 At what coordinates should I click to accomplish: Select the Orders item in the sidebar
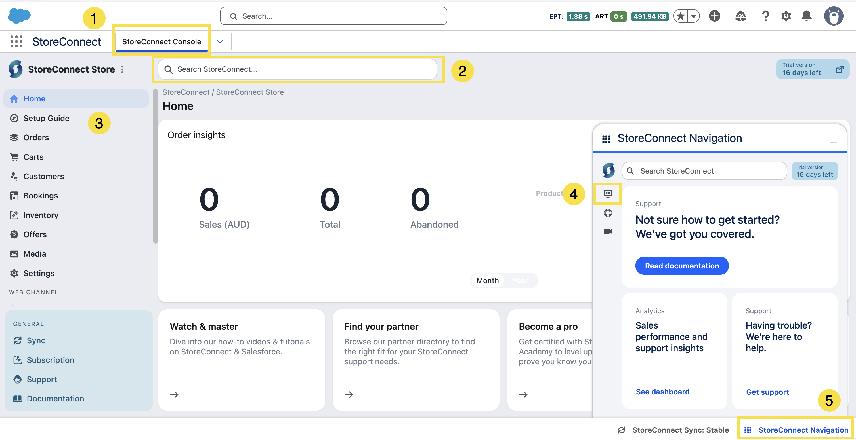pyautogui.click(x=36, y=137)
